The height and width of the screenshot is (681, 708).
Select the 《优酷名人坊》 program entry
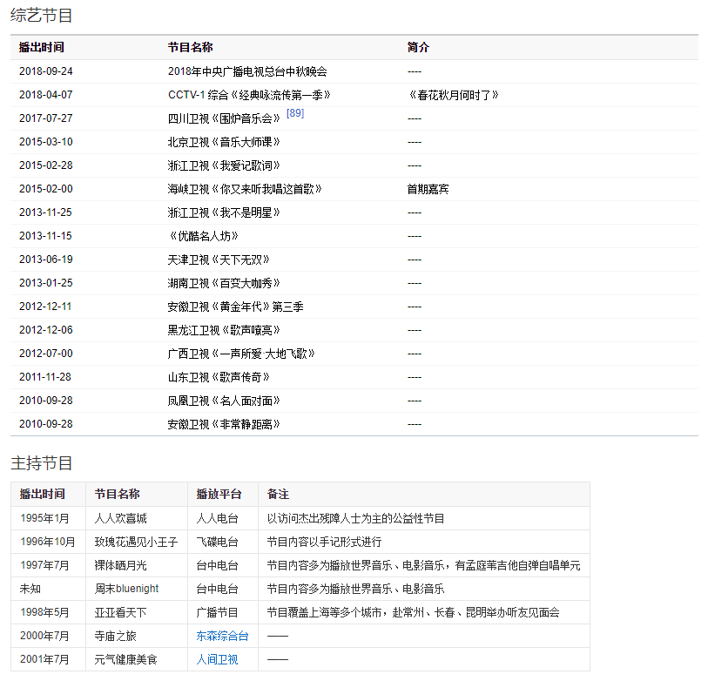pyautogui.click(x=203, y=236)
